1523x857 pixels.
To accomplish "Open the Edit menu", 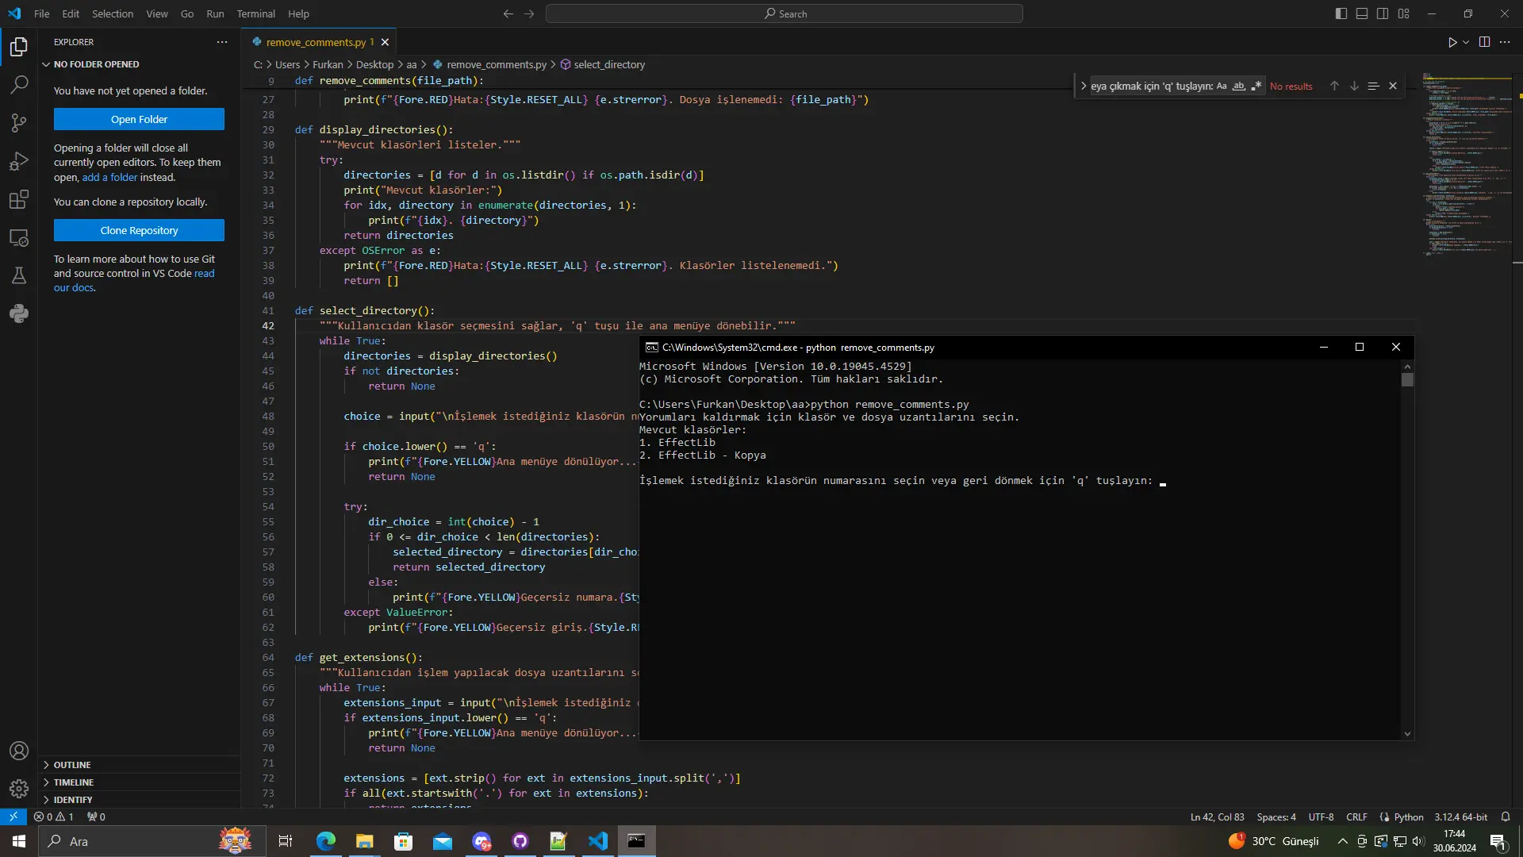I will tap(71, 13).
